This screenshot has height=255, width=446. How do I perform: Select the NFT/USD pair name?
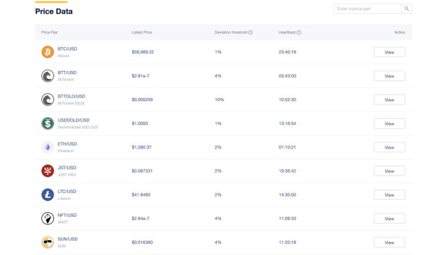click(x=67, y=215)
